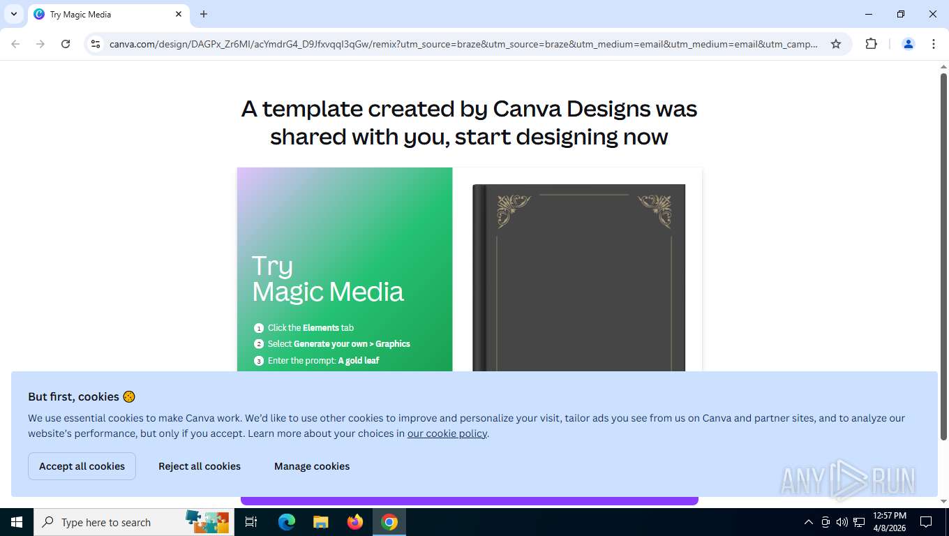
Task: Open the cookie policy link
Action: click(447, 433)
